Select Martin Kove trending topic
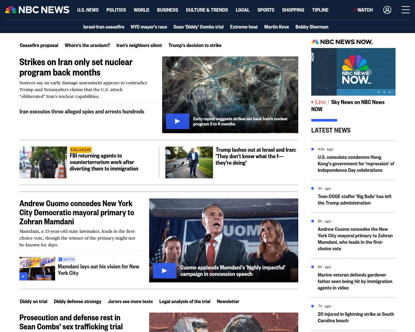The width and height of the screenshot is (415, 332). pos(277,27)
